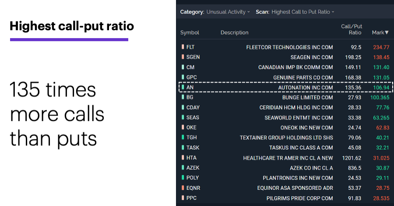Click GENUINE PARTS CO COM description

[303, 78]
